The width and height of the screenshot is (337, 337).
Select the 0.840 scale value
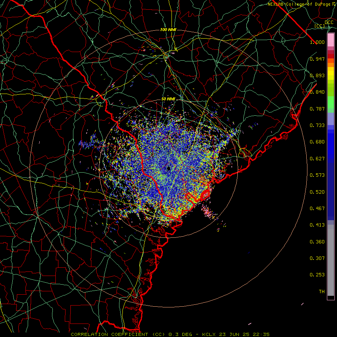[x=317, y=92]
